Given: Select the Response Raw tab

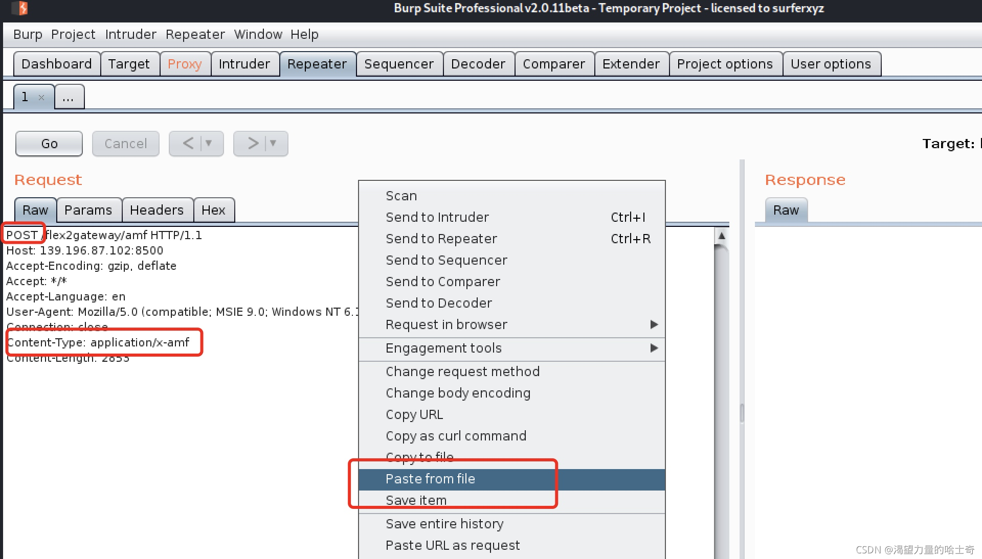Looking at the screenshot, I should 786,210.
